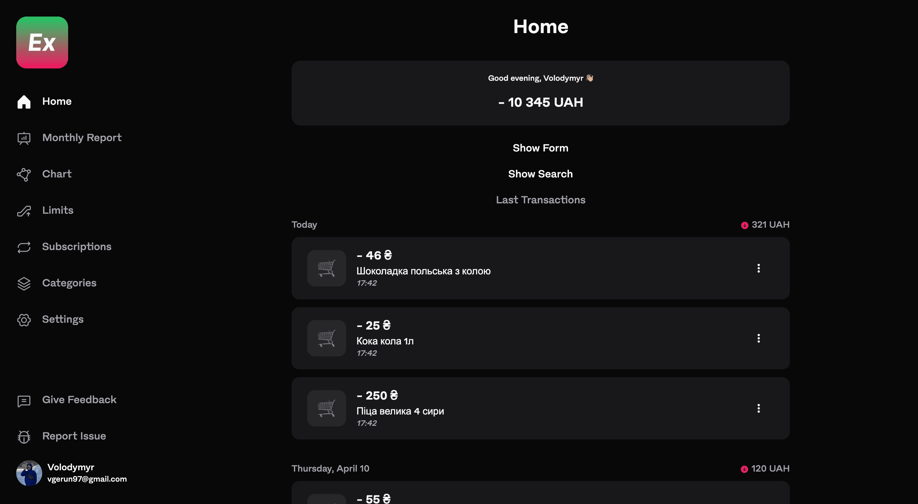
Task: Click Show Search button
Action: 540,174
